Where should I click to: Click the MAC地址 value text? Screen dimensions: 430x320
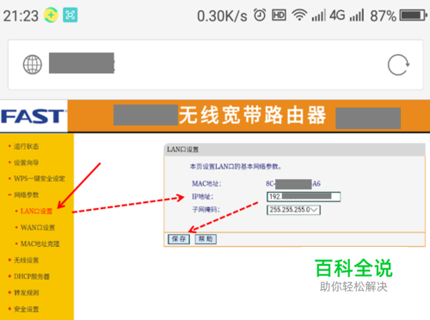click(293, 184)
